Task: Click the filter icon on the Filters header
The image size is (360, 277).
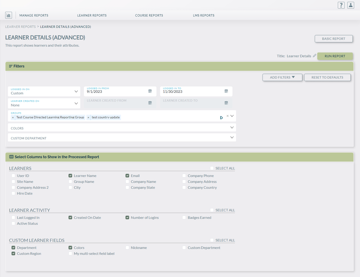Action: (x=10, y=66)
